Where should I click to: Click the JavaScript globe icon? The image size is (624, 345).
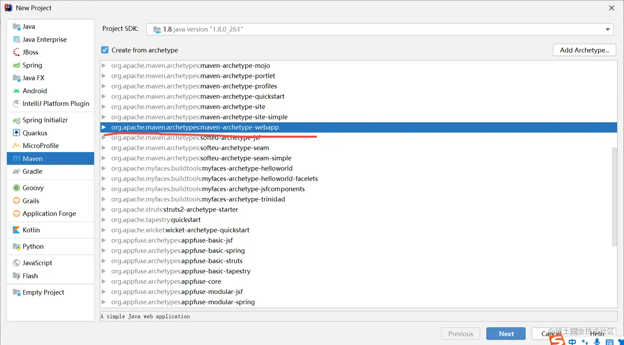pos(17,263)
